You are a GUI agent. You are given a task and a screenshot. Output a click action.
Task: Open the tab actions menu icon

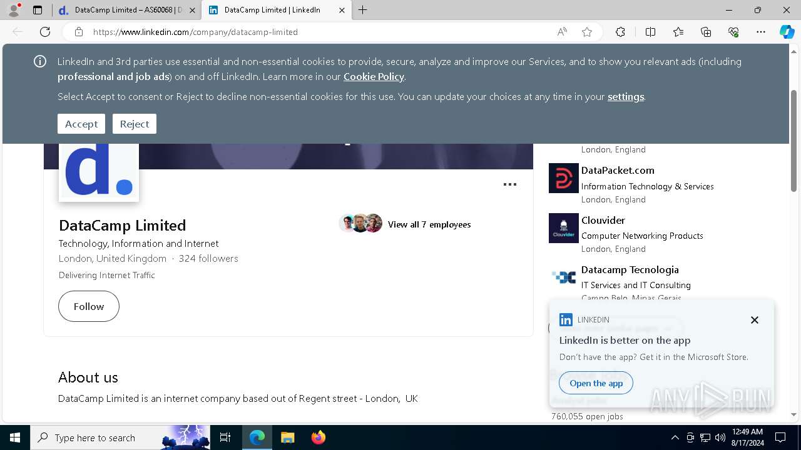[38, 10]
